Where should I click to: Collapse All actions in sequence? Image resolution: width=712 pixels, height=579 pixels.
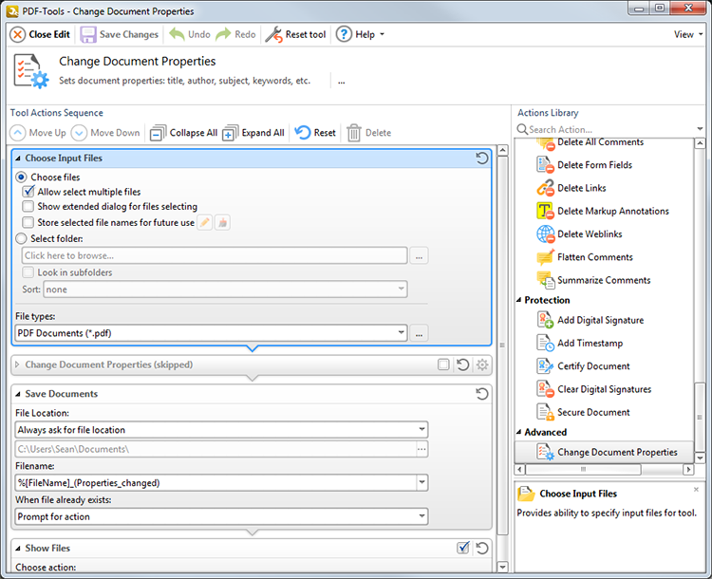point(183,133)
